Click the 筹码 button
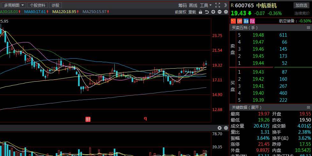Image resolution: width=312 pixels, height=156 pixels. pyautogui.click(x=182, y=5)
